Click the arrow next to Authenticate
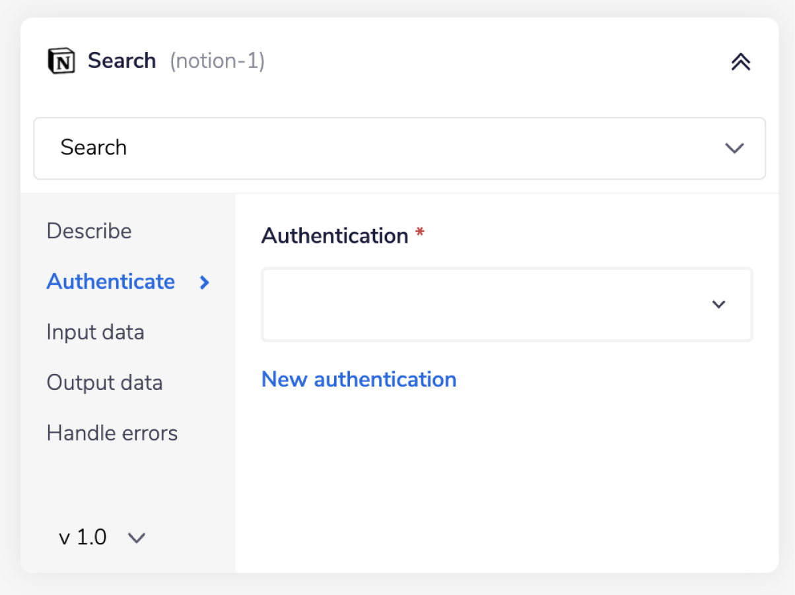Screen dimensions: 795x595 (x=203, y=282)
